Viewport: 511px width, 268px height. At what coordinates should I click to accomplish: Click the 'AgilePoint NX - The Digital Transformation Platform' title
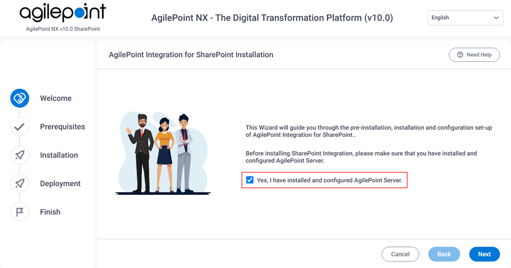(x=272, y=18)
